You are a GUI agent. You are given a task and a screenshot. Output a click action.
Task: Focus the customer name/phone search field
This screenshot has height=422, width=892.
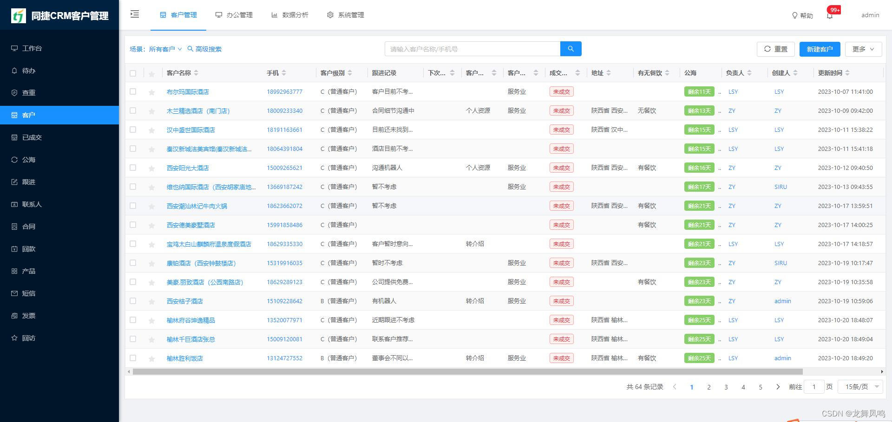tap(472, 49)
